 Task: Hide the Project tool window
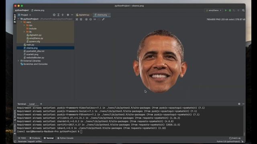pos(72,15)
